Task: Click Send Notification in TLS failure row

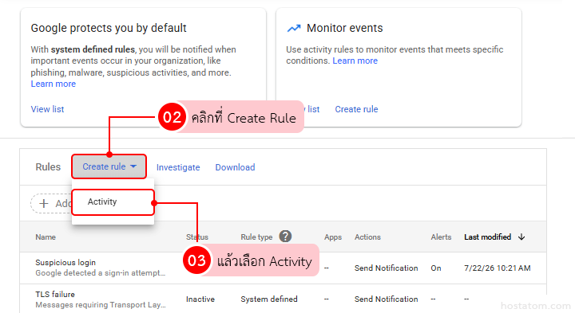Action: click(x=387, y=299)
